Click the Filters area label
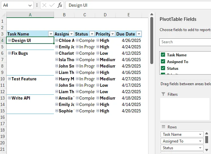This screenshot has width=211, height=154. 173,94
